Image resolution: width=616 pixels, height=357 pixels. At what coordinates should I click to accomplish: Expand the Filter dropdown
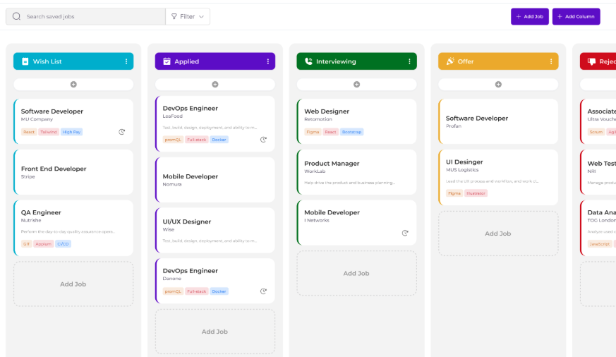[x=188, y=16]
